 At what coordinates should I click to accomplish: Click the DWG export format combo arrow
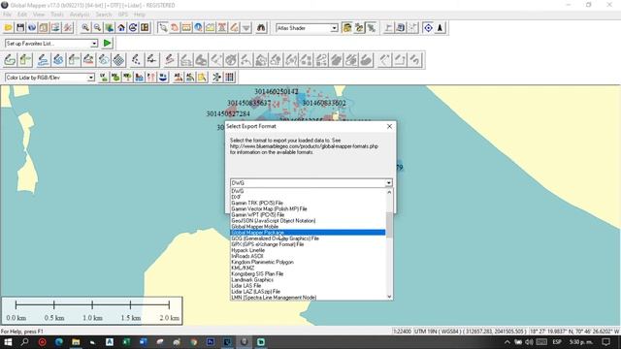click(x=388, y=183)
